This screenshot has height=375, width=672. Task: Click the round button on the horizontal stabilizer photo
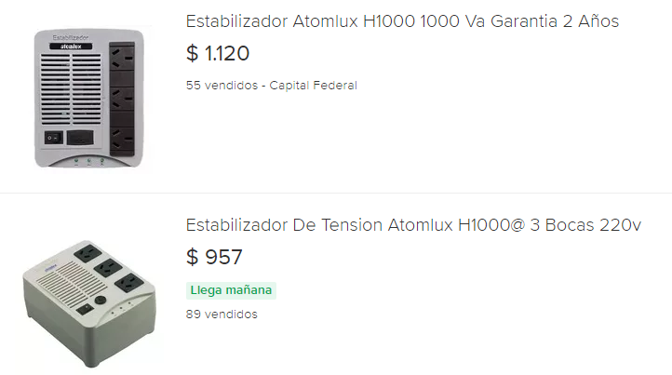[101, 300]
